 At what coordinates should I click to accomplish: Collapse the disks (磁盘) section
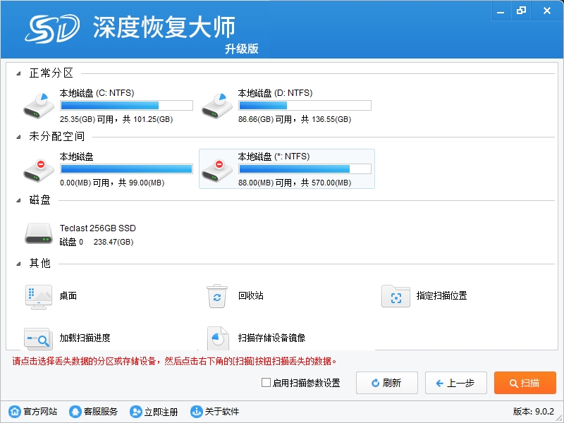point(18,200)
